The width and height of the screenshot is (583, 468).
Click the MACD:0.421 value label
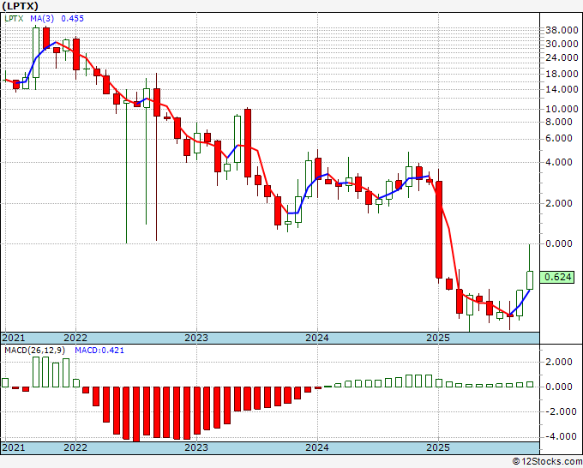[99, 351]
